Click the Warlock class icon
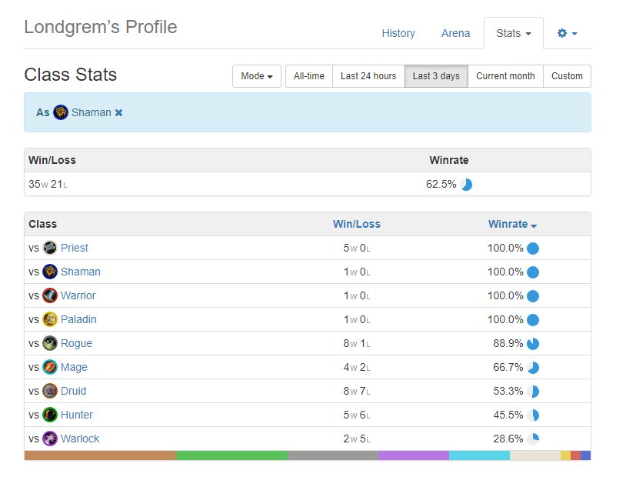 (50, 439)
